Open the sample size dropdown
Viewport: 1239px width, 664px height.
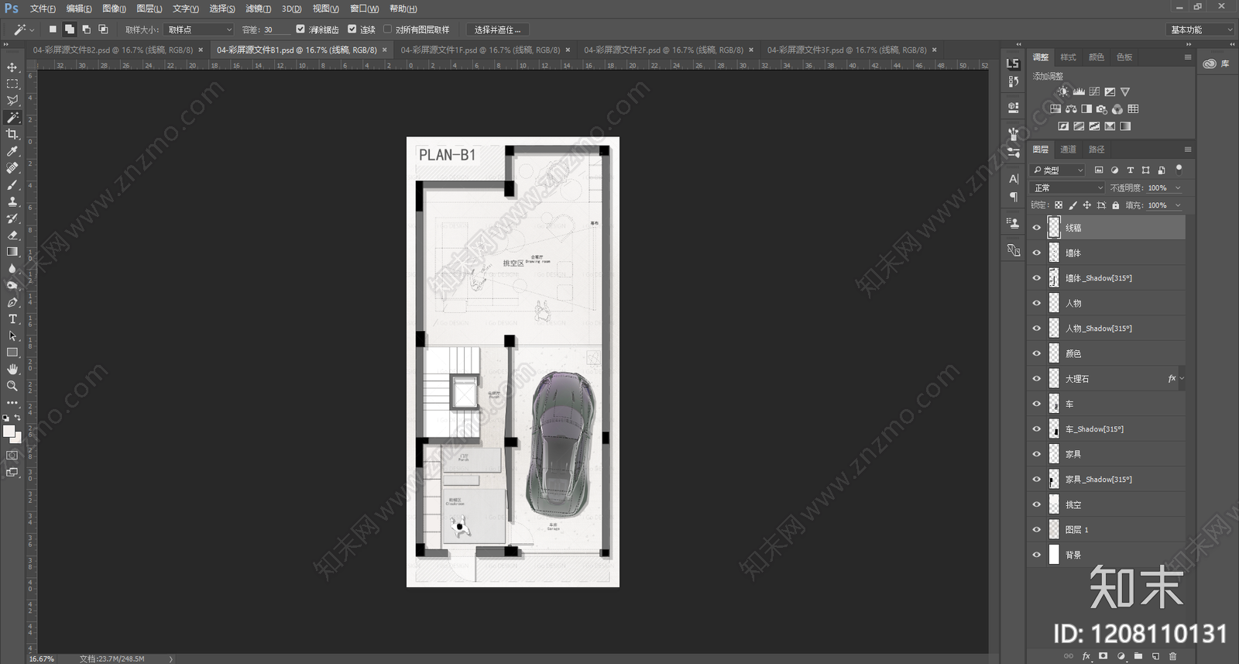pos(200,29)
